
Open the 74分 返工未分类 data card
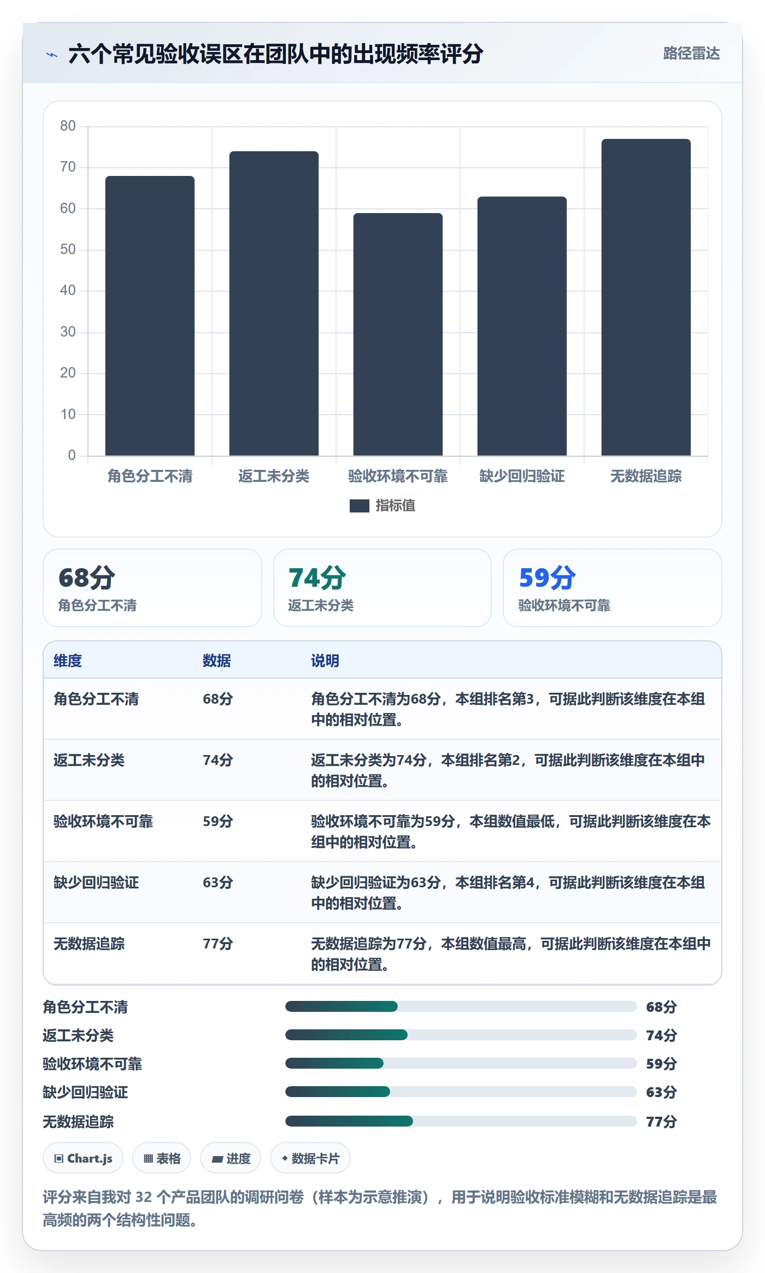point(382,588)
